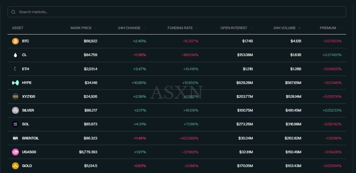Sort by Mark Price column arrow
The width and height of the screenshot is (356, 173).
coord(96,28)
